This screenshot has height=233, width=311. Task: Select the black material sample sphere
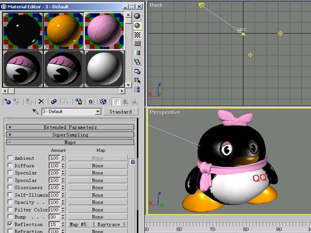tap(23, 31)
